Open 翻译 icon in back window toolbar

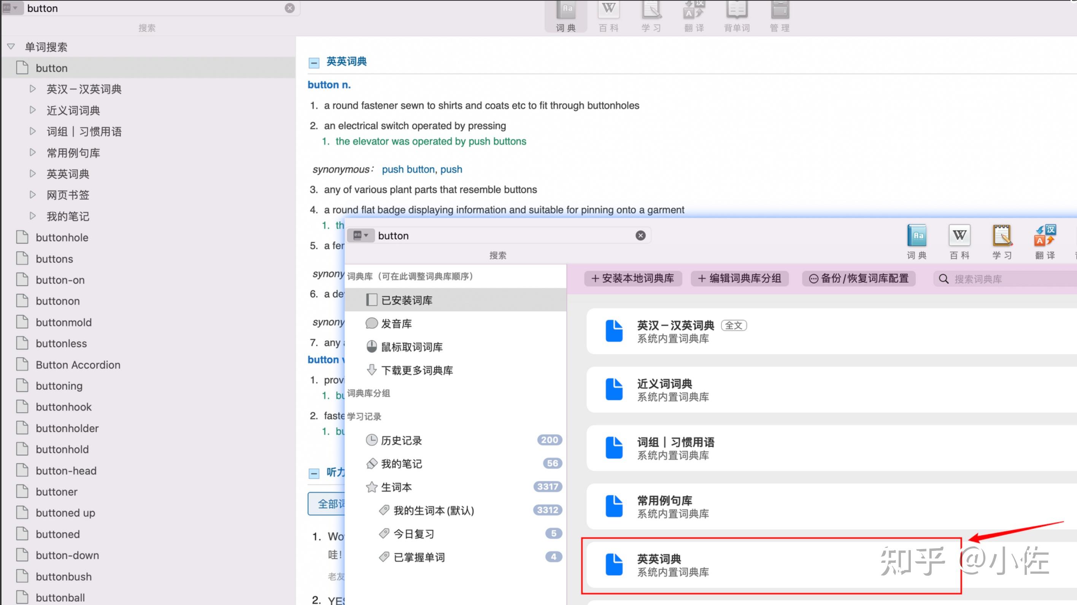694,17
